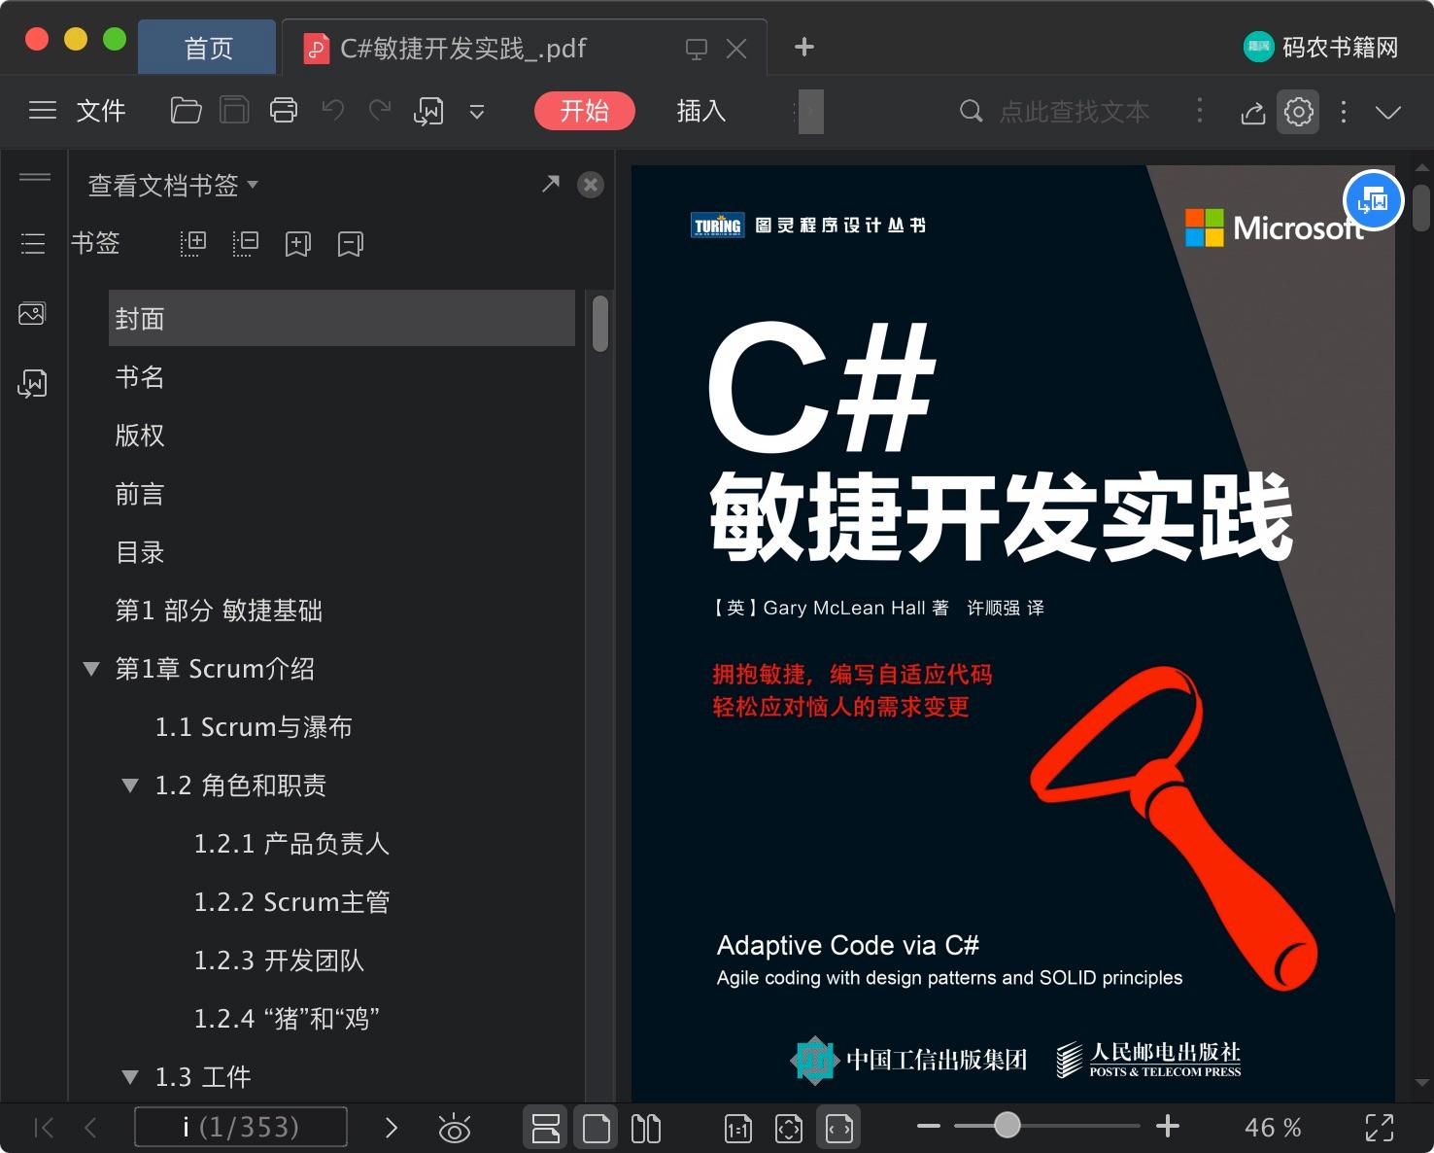Click the redo arrow icon
Image resolution: width=1434 pixels, height=1153 pixels.
coord(380,110)
